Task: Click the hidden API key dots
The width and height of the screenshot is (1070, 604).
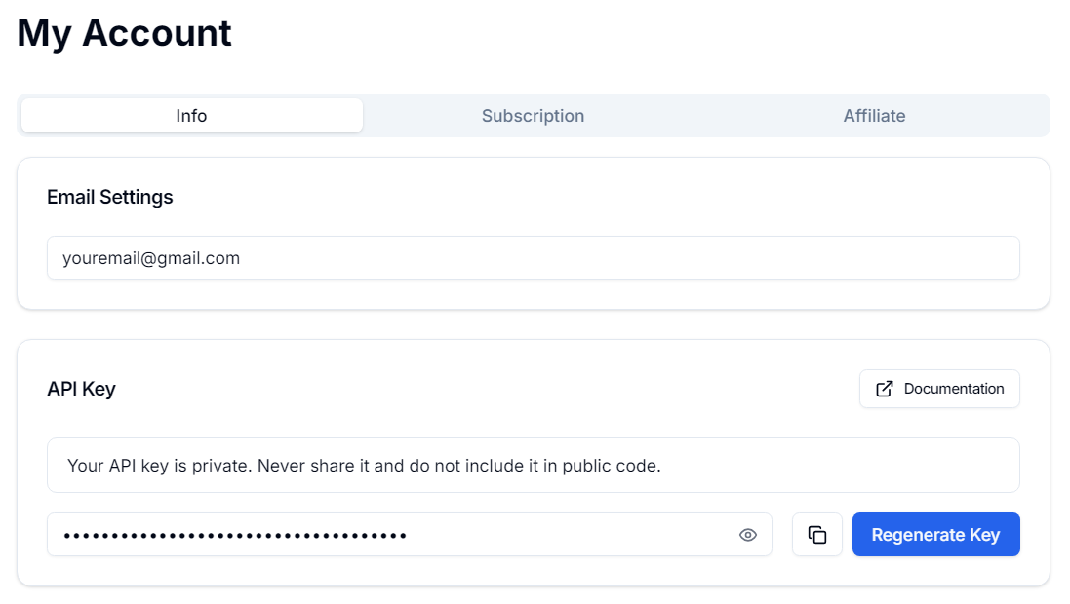Action: tap(235, 535)
